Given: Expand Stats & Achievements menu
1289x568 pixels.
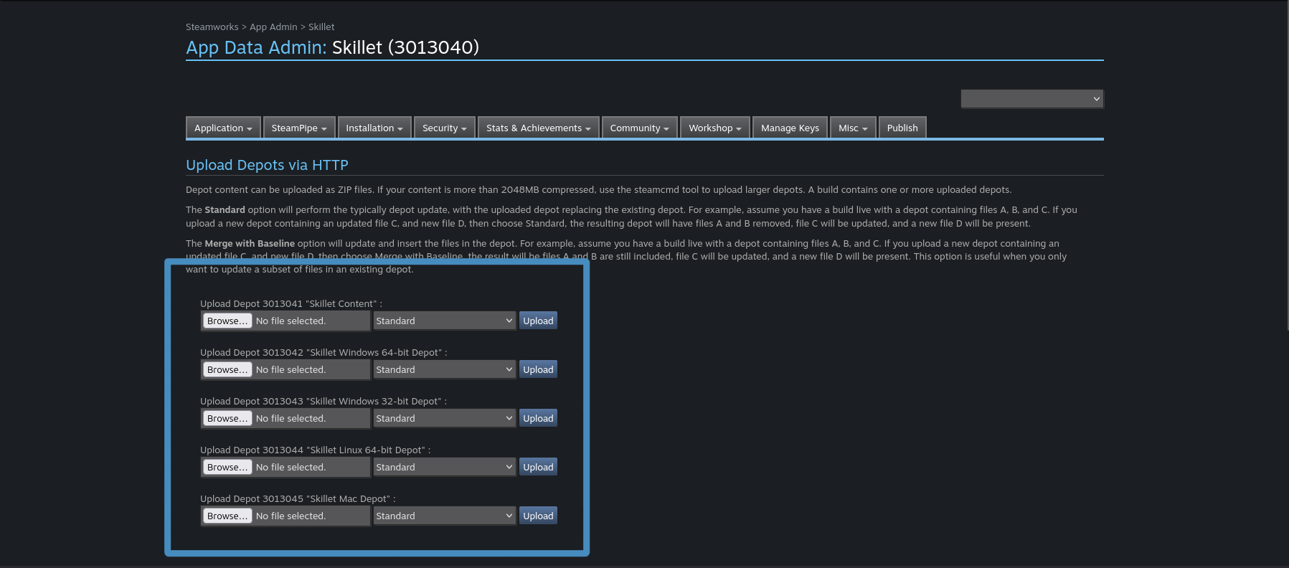Looking at the screenshot, I should (538, 128).
